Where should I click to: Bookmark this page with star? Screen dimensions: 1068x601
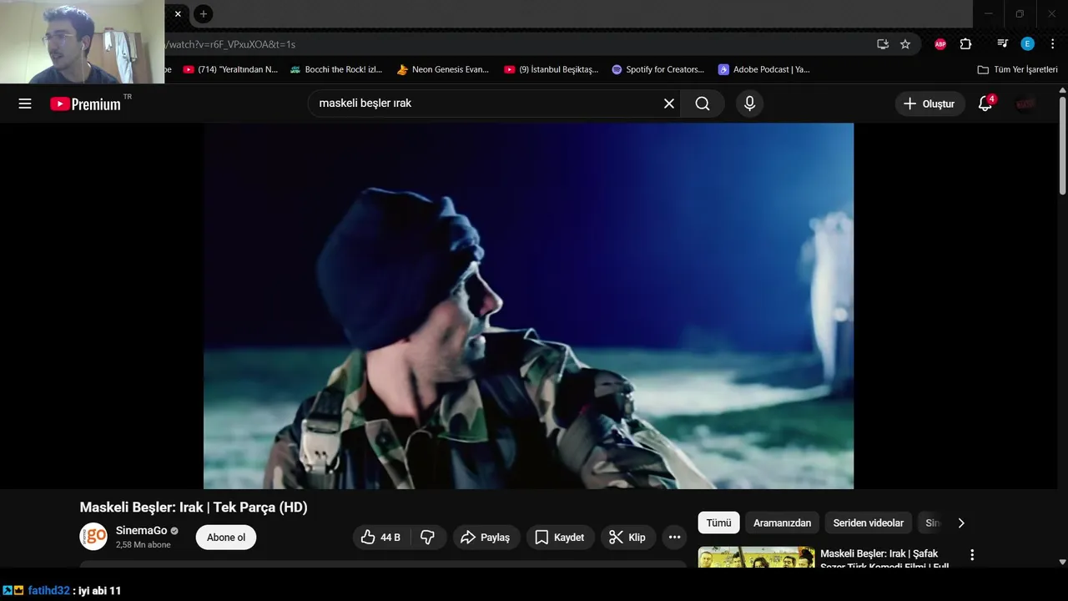905,44
